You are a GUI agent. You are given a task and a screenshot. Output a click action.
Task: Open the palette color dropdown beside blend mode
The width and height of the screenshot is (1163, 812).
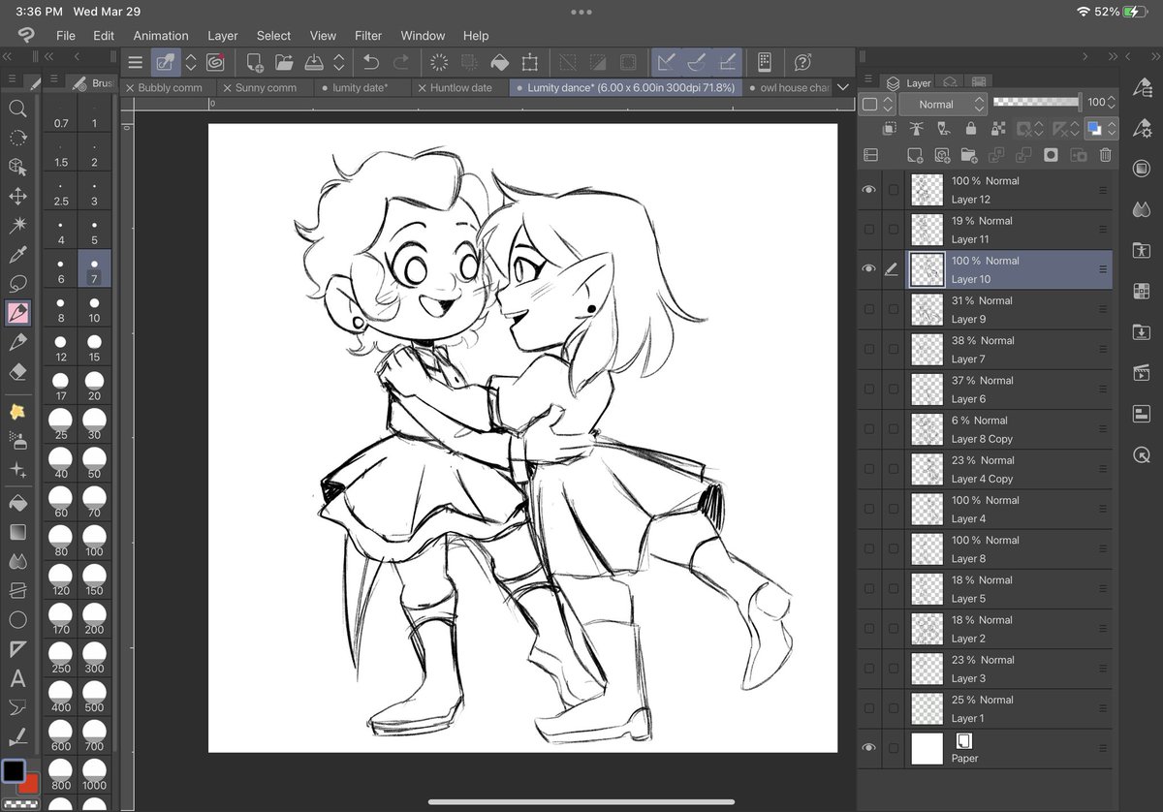tap(876, 104)
